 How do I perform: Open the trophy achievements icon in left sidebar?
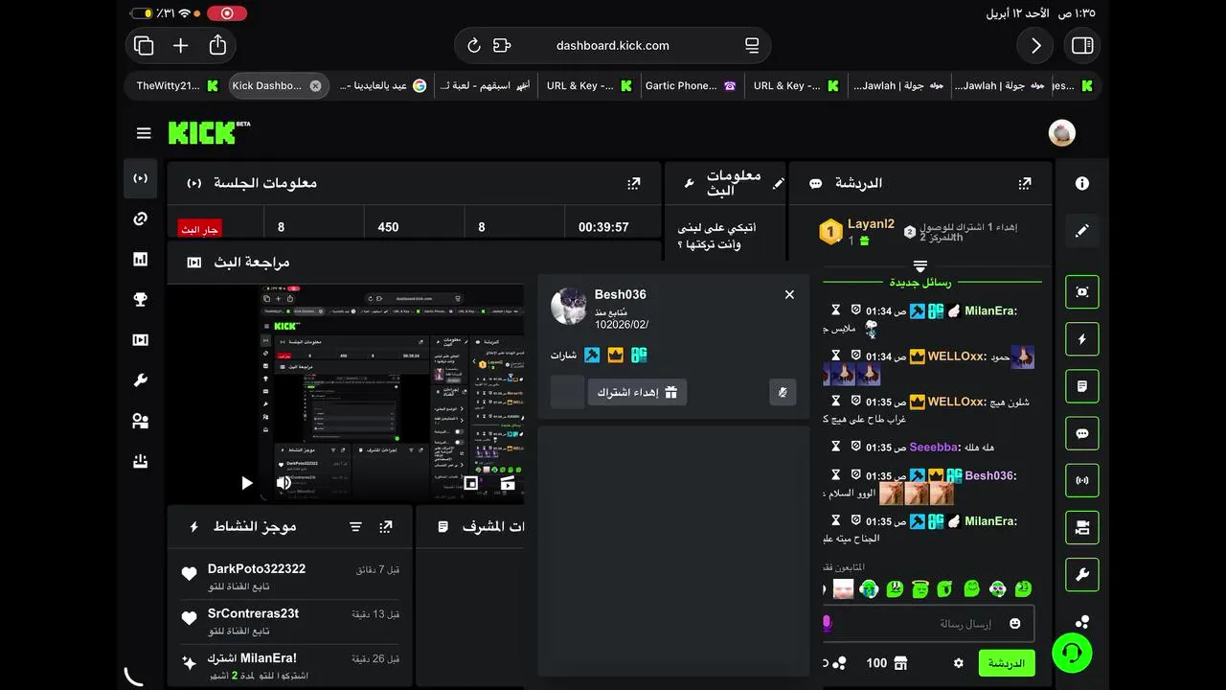click(141, 299)
